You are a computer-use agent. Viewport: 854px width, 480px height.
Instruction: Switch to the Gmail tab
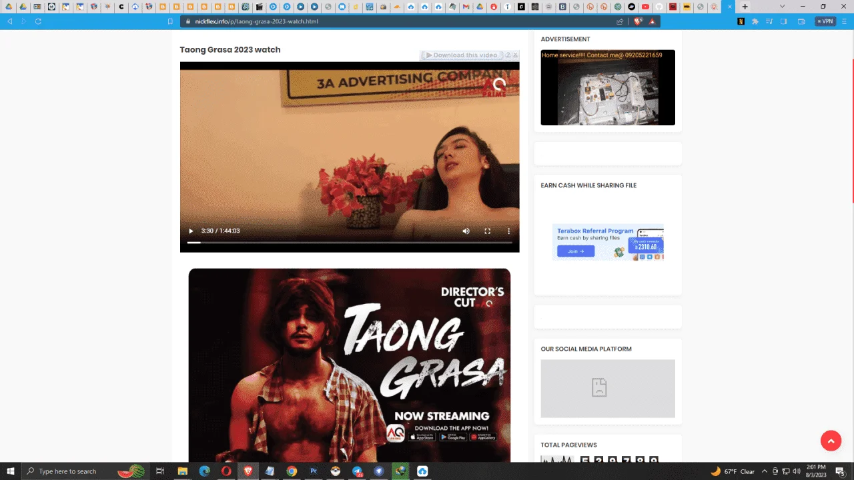pos(466,7)
